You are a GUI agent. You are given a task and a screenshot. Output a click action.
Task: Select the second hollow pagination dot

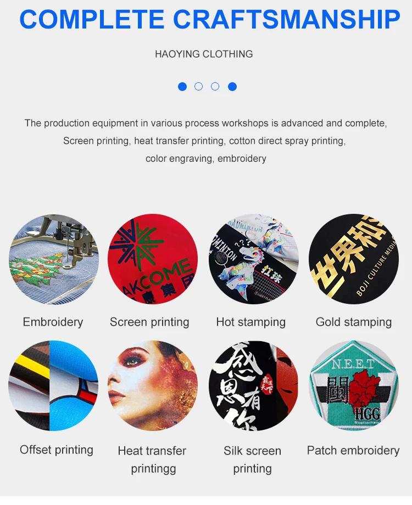pyautogui.click(x=199, y=86)
